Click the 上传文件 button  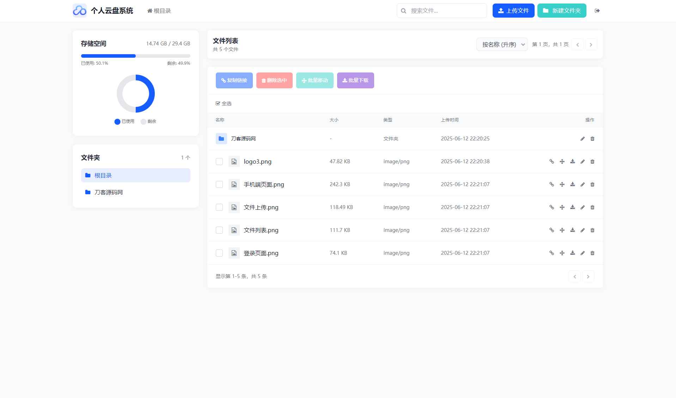(513, 11)
